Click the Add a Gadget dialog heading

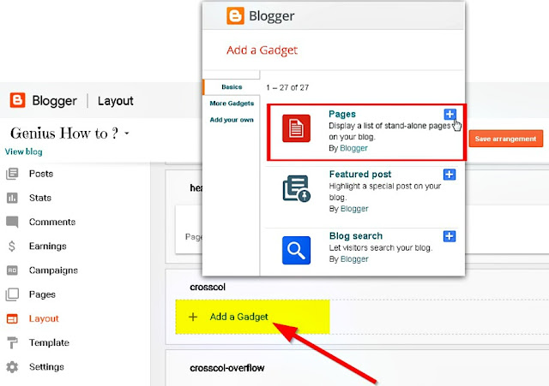pyautogui.click(x=262, y=50)
